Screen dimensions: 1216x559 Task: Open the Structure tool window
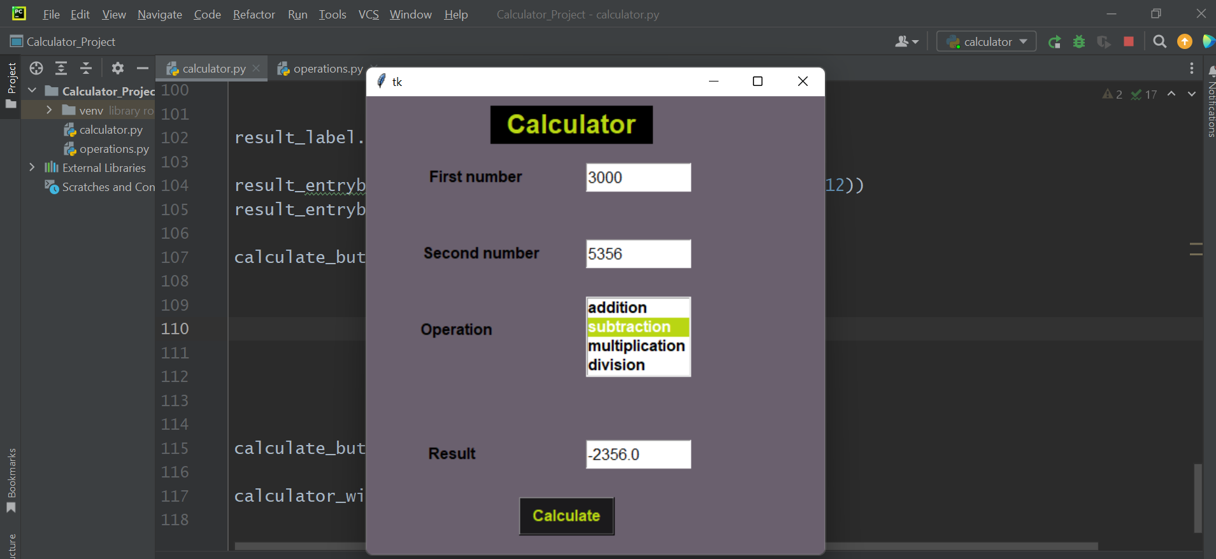[x=11, y=546]
